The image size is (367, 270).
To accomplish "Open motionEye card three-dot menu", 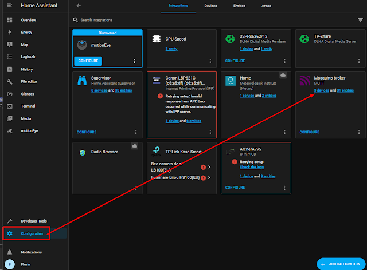I will coord(134,61).
